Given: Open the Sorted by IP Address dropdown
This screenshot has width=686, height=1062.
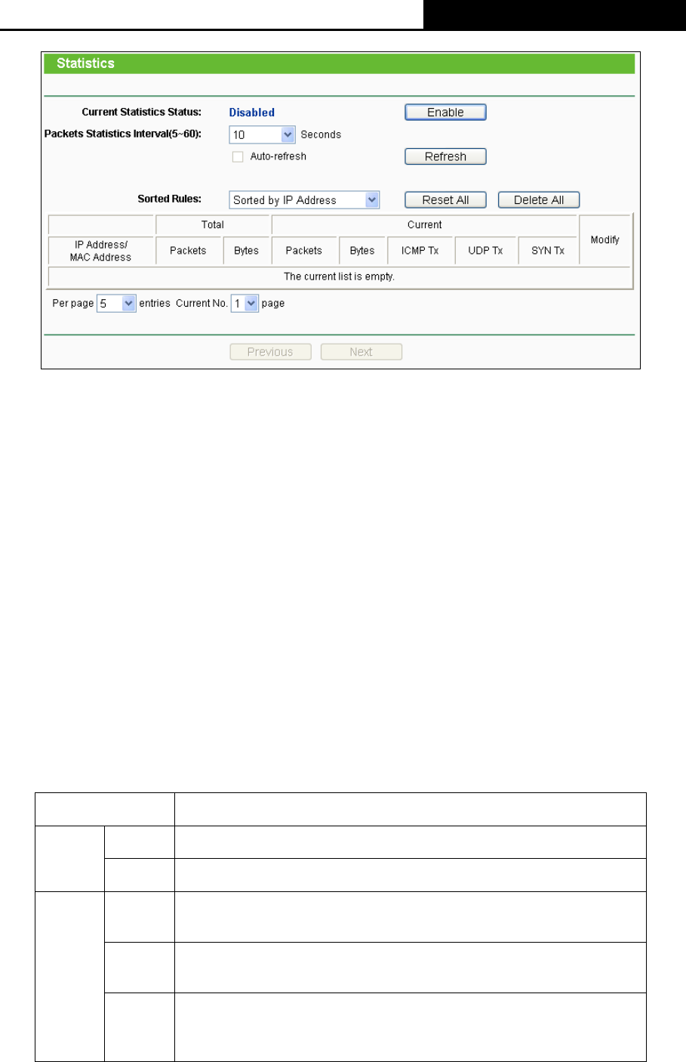Looking at the screenshot, I should point(304,200).
